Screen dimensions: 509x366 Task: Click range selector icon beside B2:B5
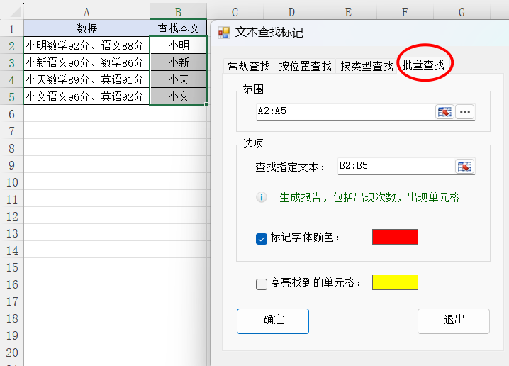tap(464, 167)
